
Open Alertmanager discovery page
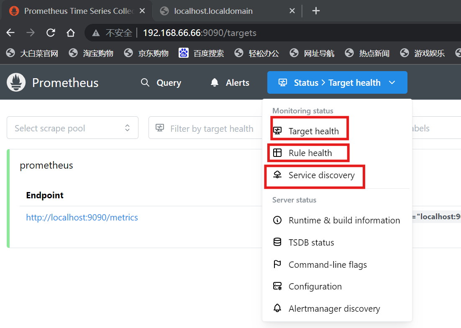[337, 309]
